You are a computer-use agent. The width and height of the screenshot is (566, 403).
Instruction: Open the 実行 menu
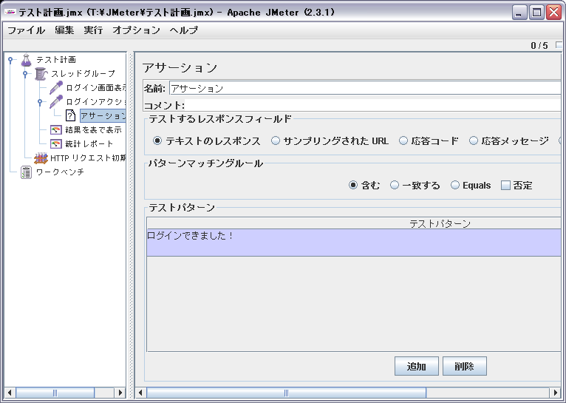(x=93, y=30)
